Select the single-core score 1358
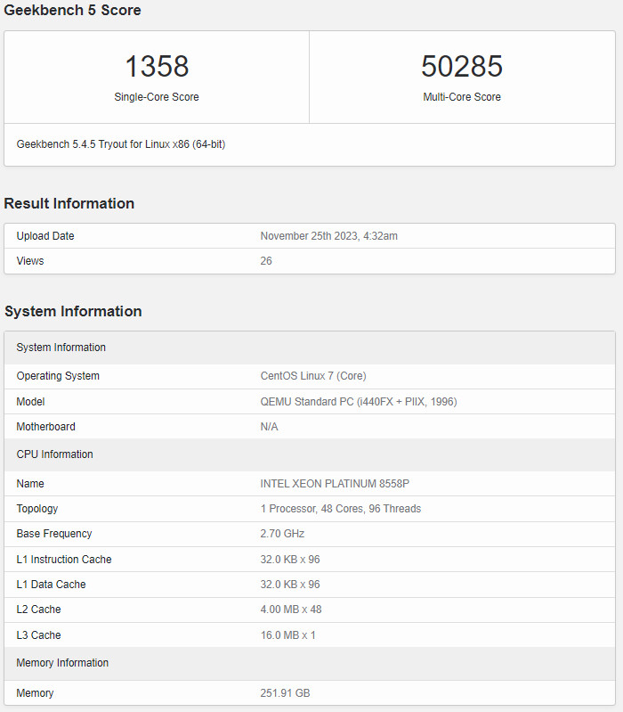This screenshot has width=623, height=712. [x=157, y=66]
